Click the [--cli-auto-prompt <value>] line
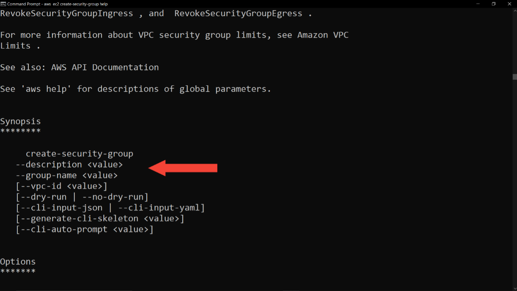 (x=84, y=229)
